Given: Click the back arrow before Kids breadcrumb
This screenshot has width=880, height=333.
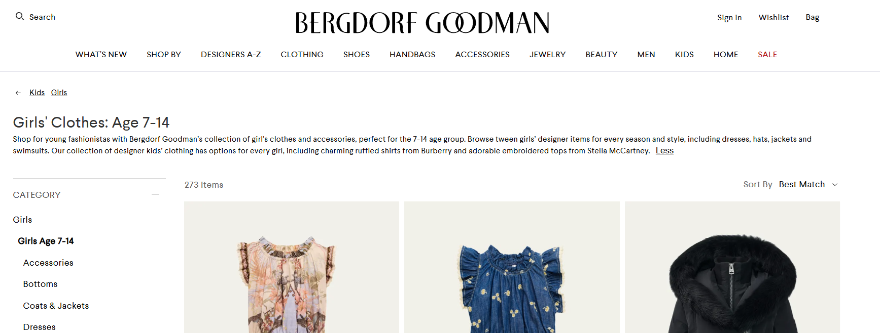Looking at the screenshot, I should pos(18,93).
